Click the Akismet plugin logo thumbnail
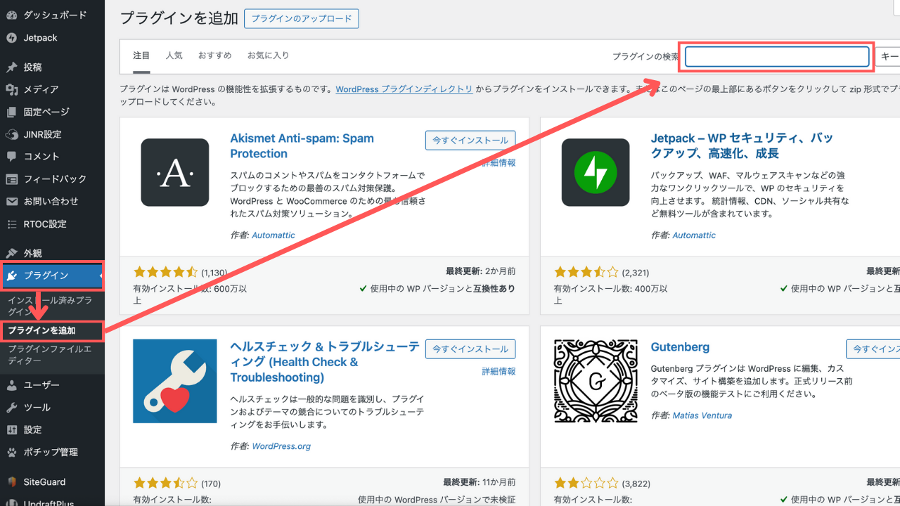 (x=175, y=172)
